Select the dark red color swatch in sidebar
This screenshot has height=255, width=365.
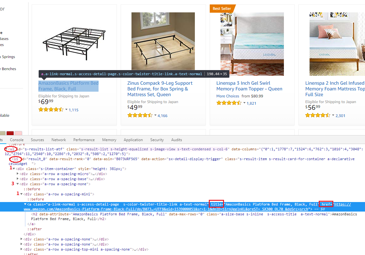point(10,133)
